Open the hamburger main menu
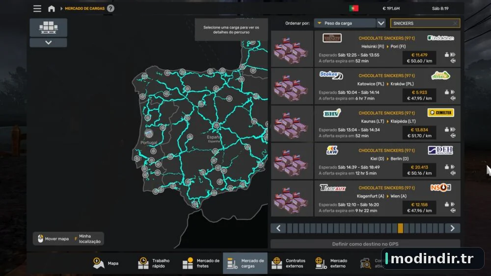491x276 pixels. [37, 8]
